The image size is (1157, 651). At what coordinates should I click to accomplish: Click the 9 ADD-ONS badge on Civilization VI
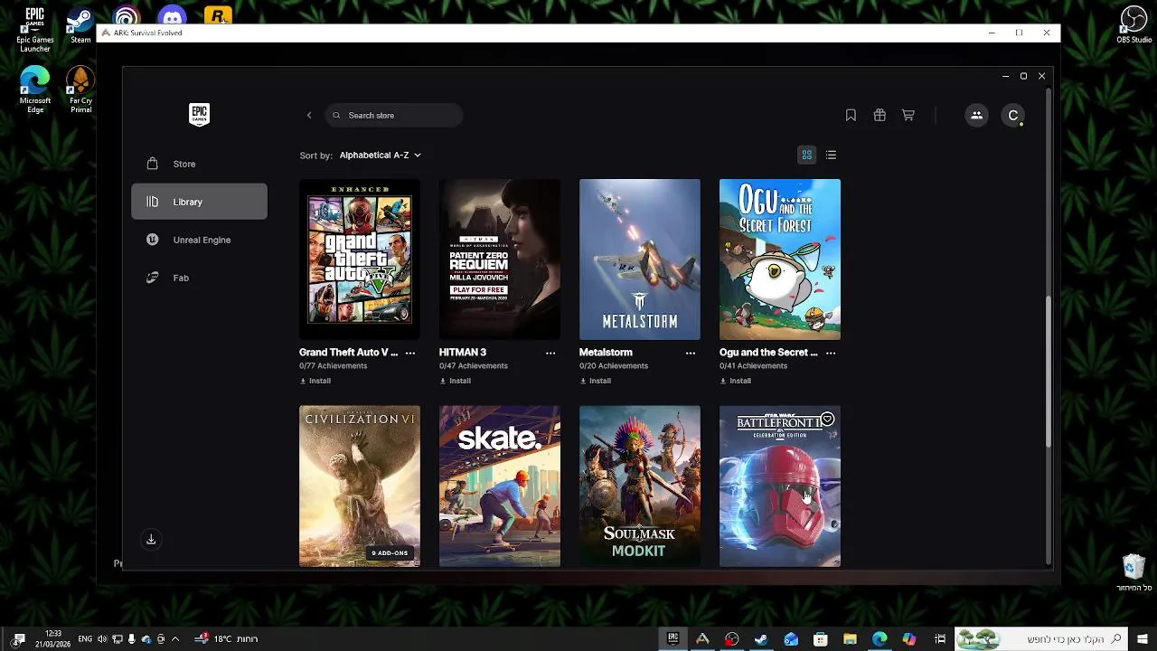390,552
